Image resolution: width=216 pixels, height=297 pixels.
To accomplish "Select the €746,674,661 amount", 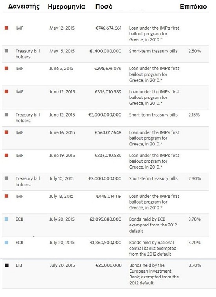I will [x=108, y=28].
